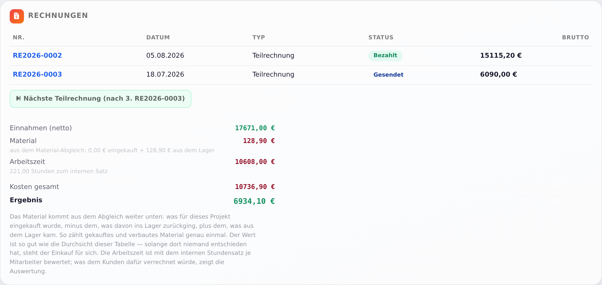Click the STATUS column header
Image resolution: width=602 pixels, height=285 pixels.
click(x=381, y=38)
